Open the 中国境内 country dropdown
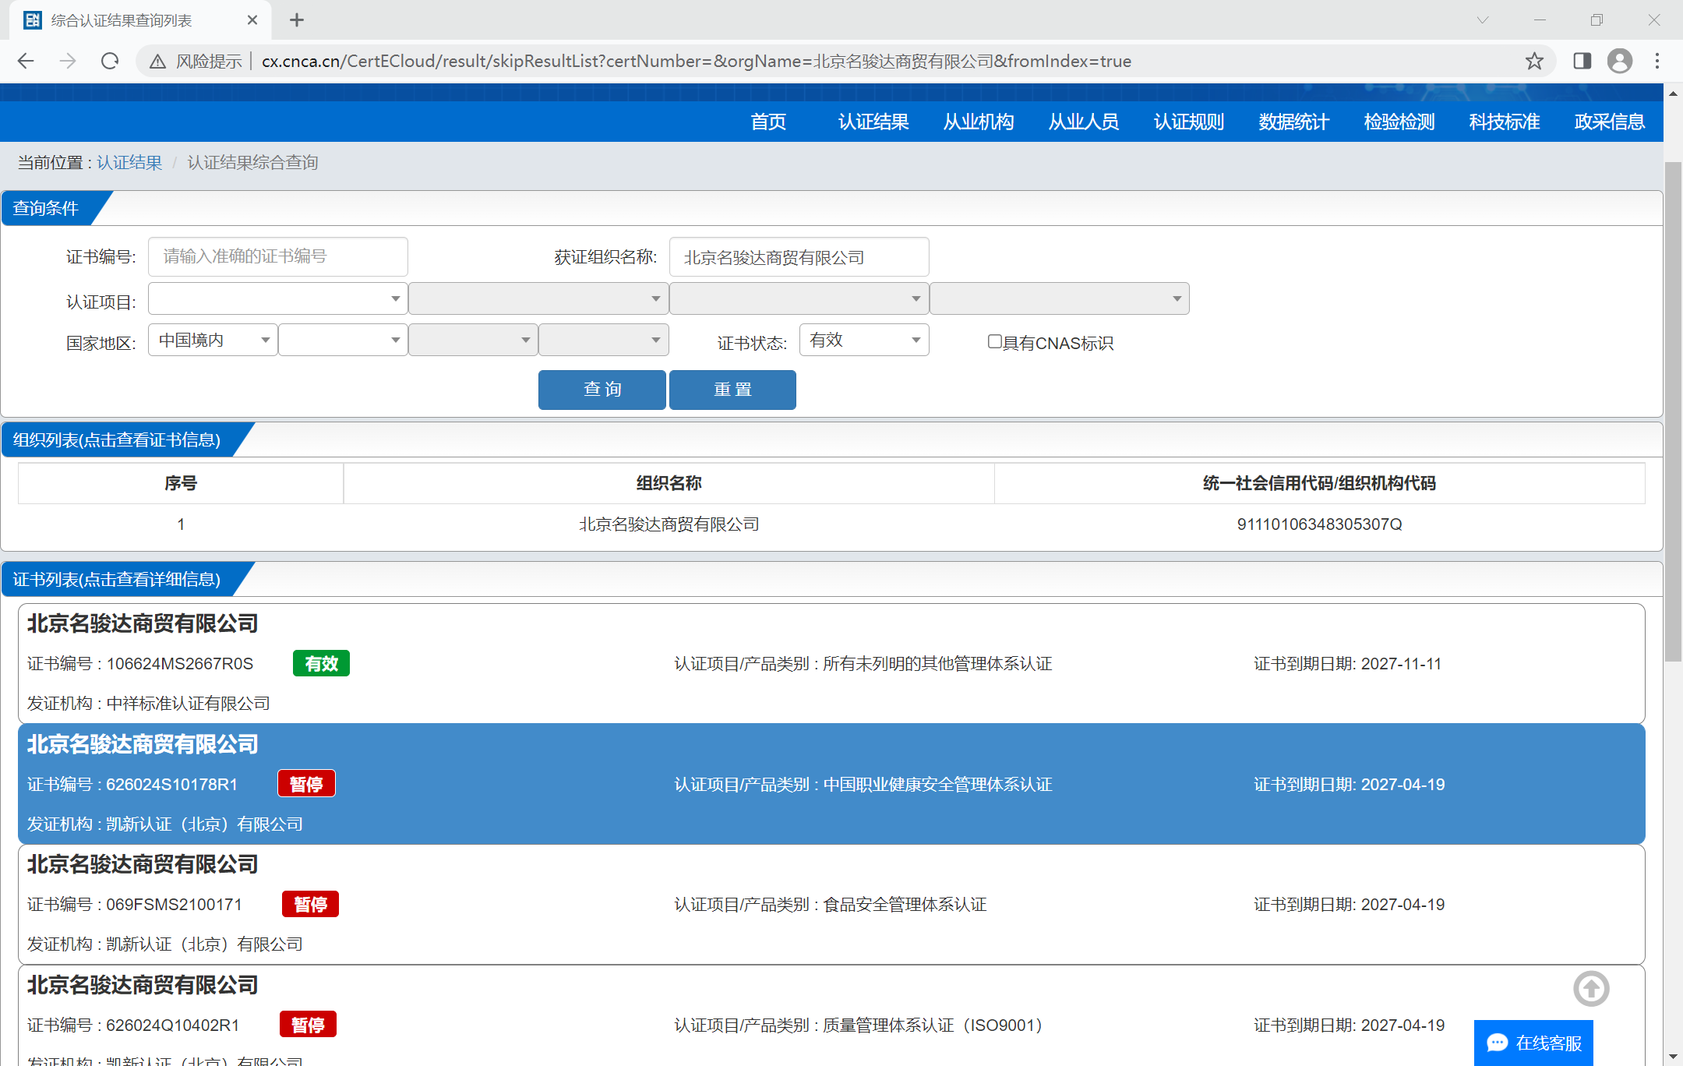 coord(213,340)
